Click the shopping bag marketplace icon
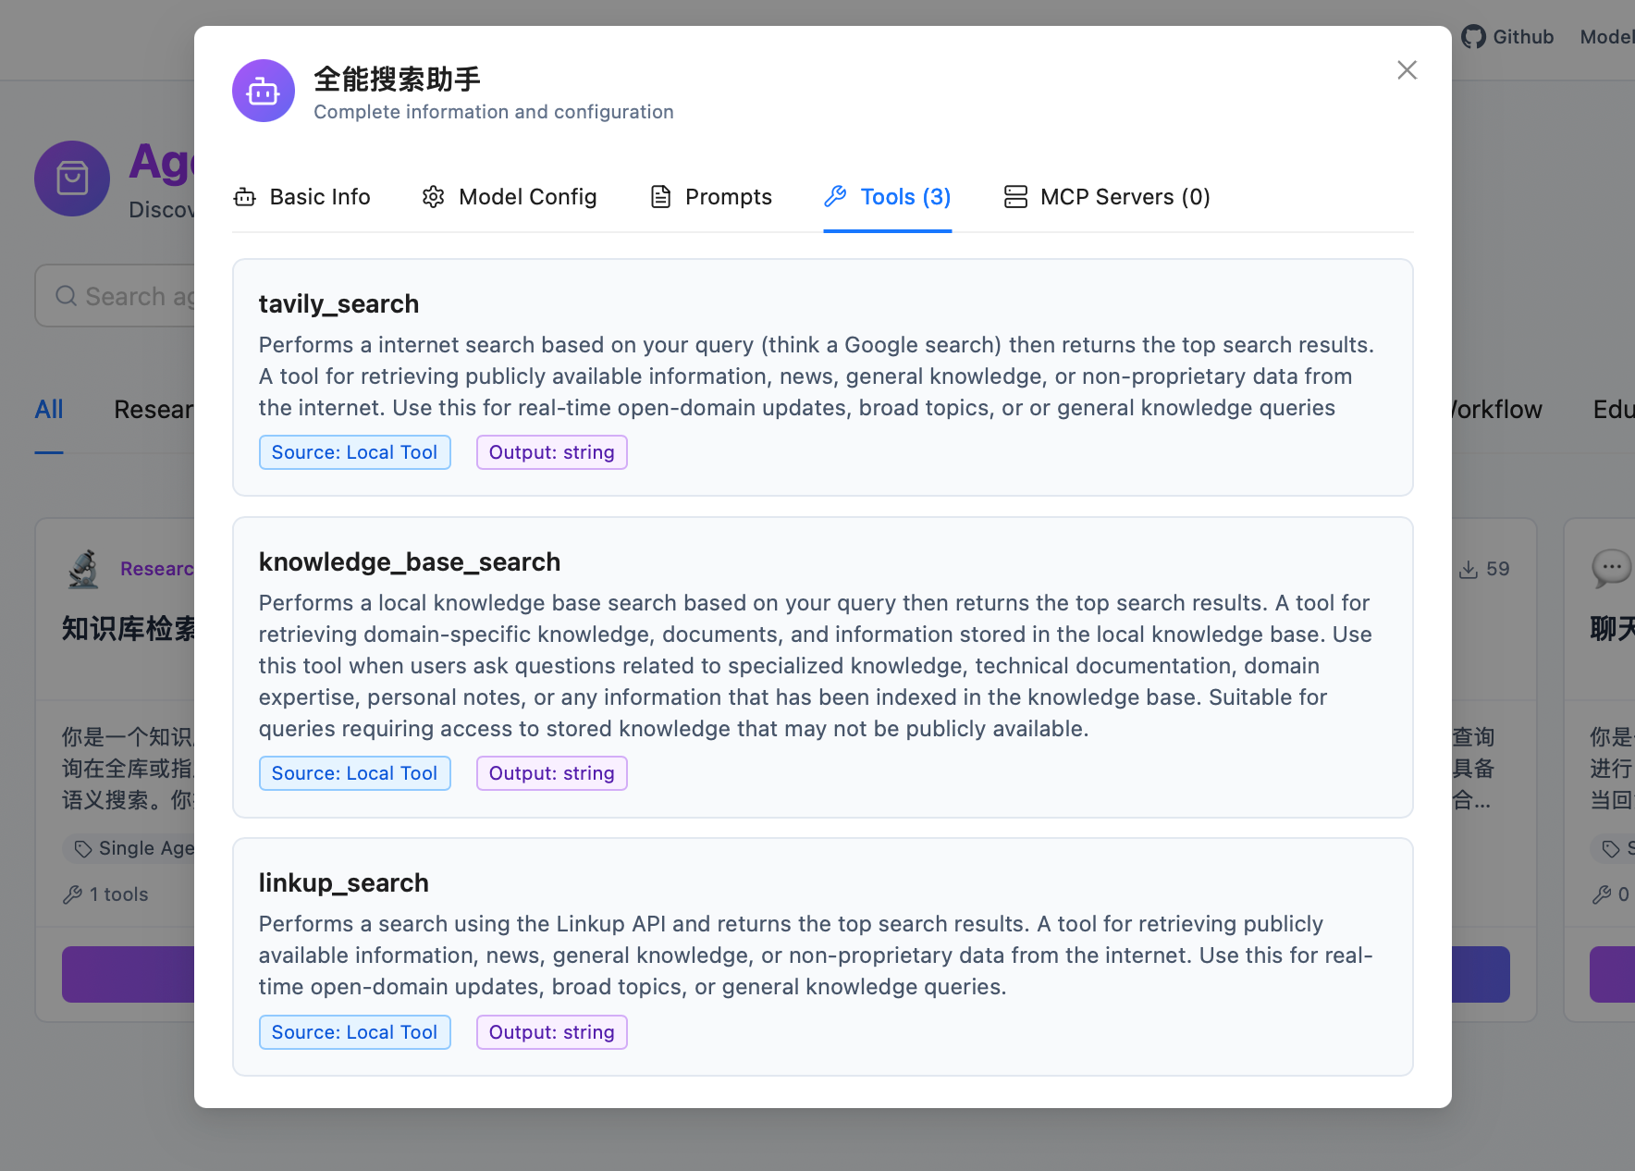The width and height of the screenshot is (1635, 1171). (x=72, y=179)
